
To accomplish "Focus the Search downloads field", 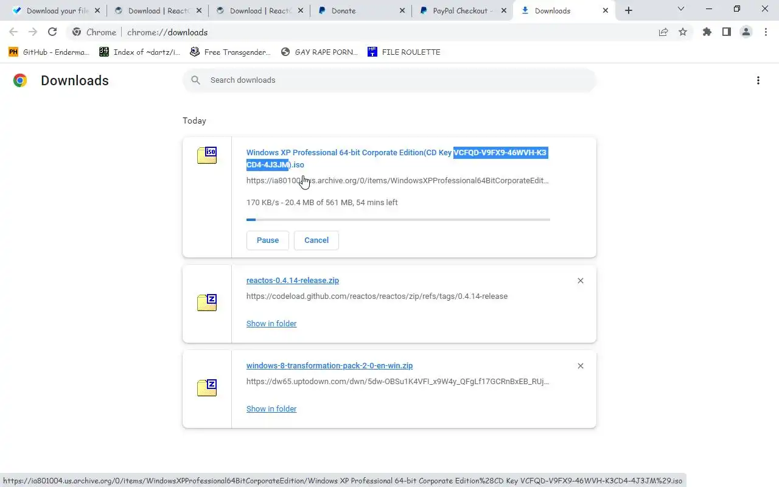I will [x=389, y=80].
